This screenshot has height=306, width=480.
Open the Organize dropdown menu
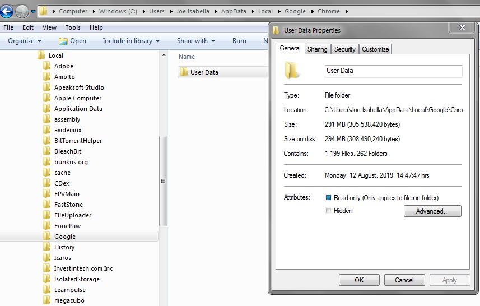click(25, 41)
